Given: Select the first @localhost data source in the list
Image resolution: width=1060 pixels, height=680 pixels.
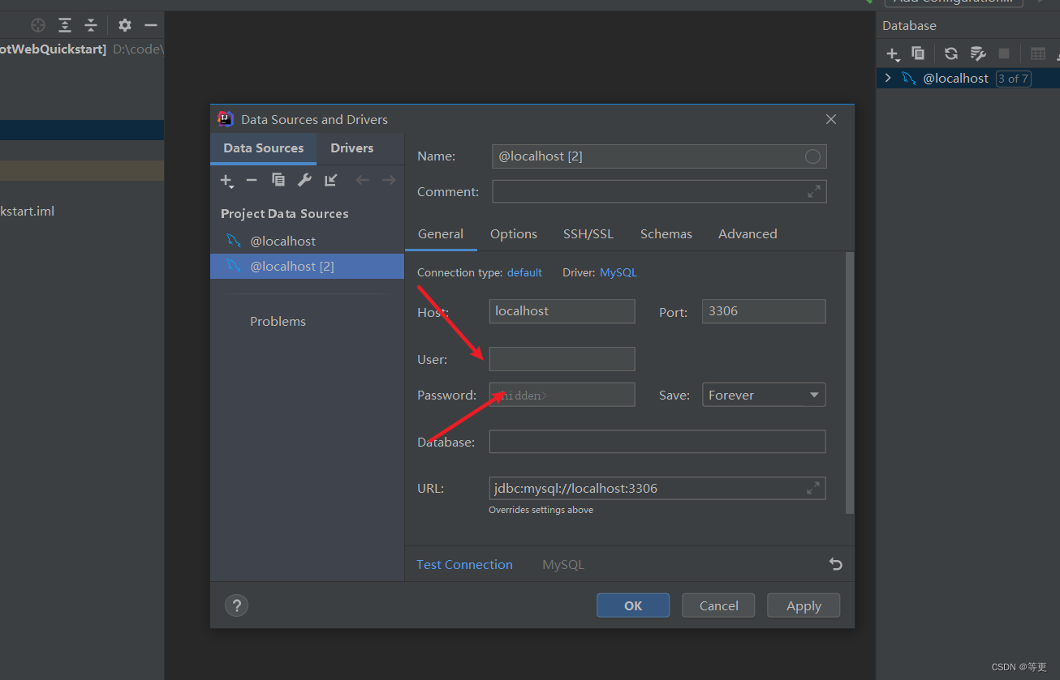Looking at the screenshot, I should 307,241.
